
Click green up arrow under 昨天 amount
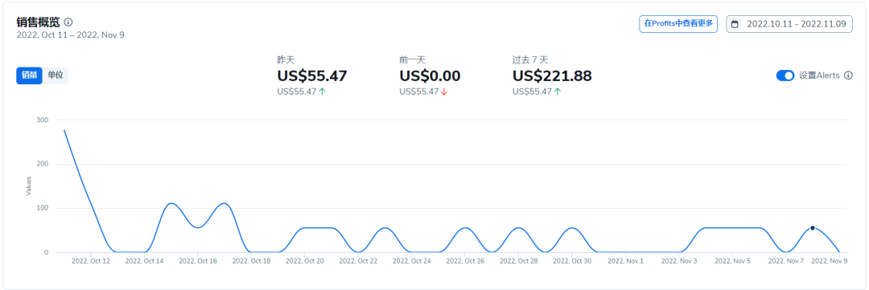322,92
